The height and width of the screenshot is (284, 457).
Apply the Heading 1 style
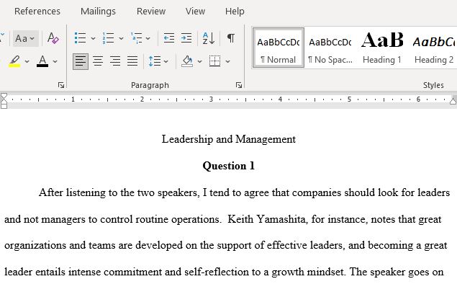click(382, 48)
